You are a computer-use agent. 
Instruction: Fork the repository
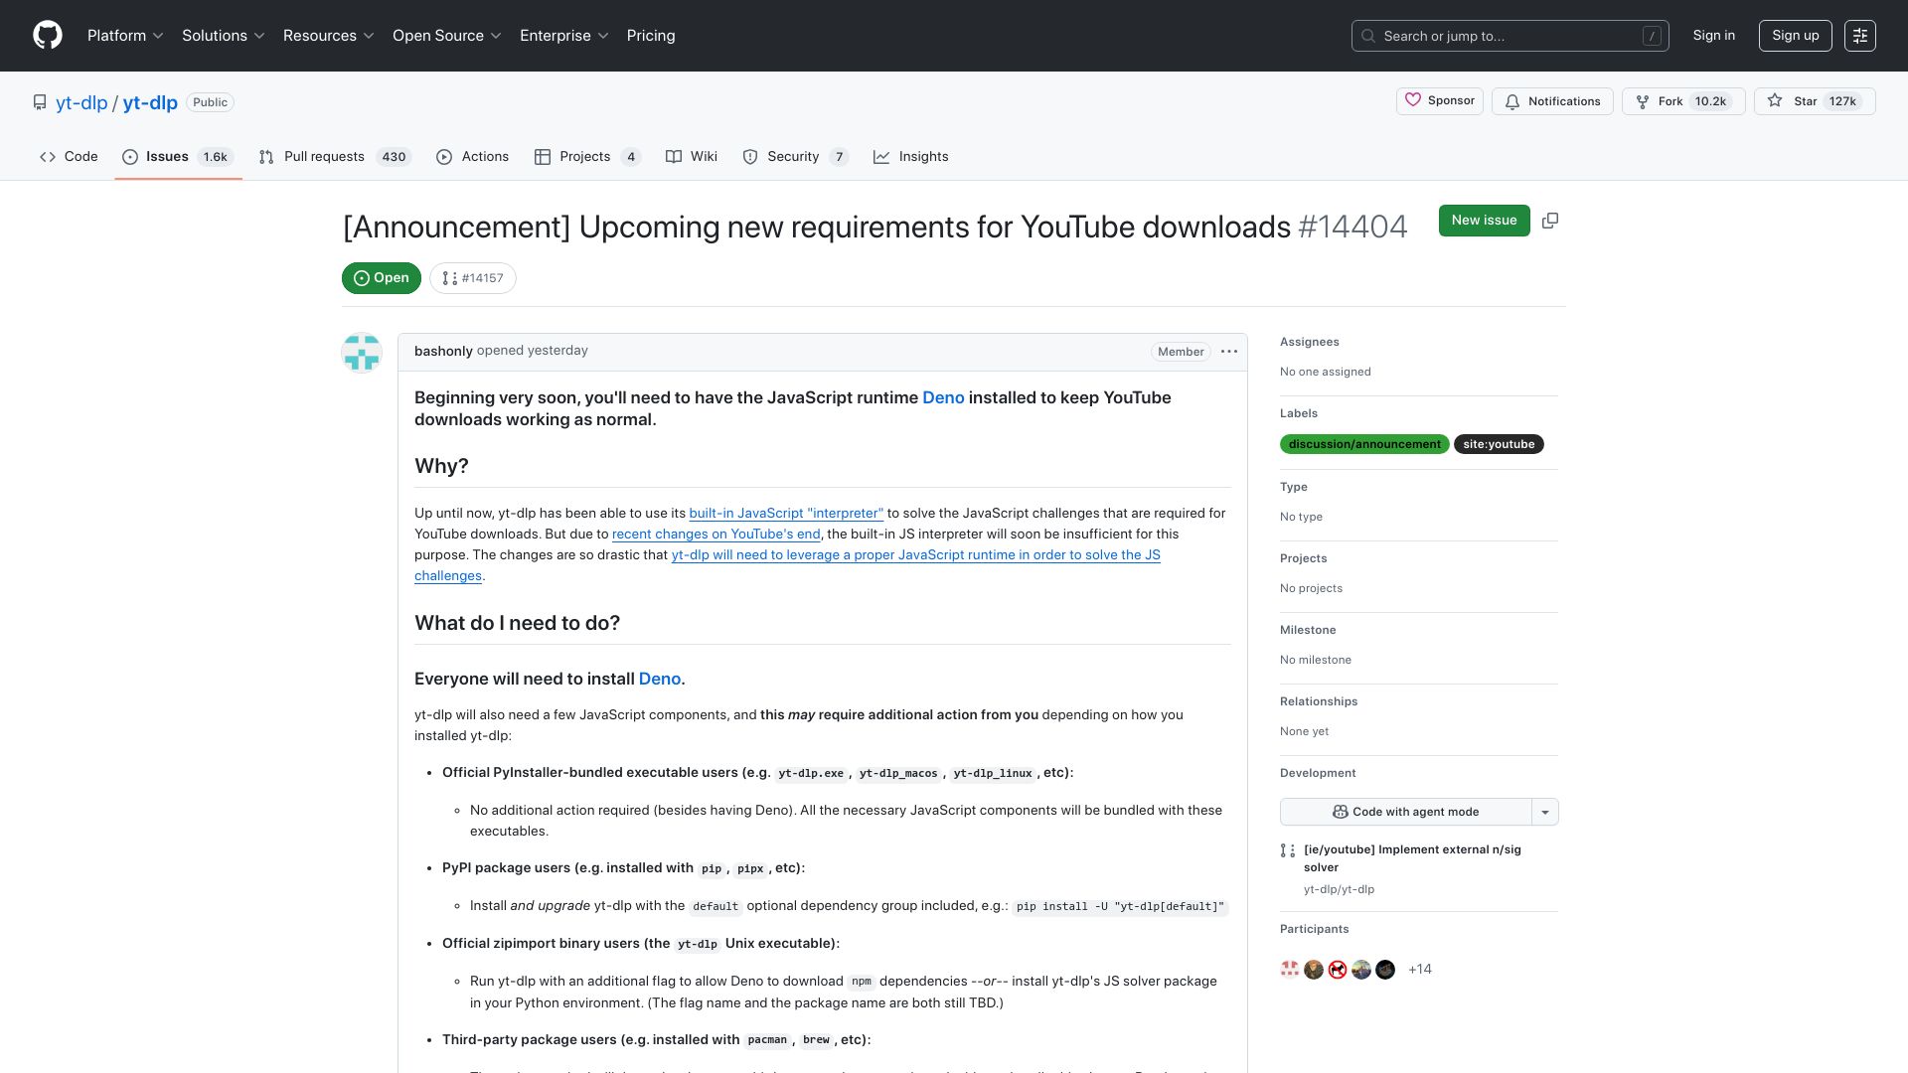[1683, 101]
